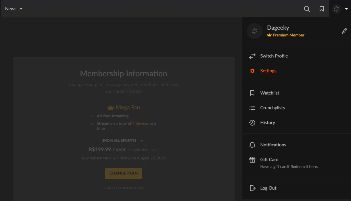
Task: Open the watchlist bookmark icon in header
Action: (x=322, y=9)
